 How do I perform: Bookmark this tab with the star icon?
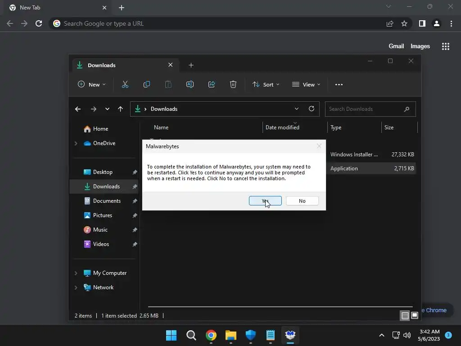[x=404, y=23]
